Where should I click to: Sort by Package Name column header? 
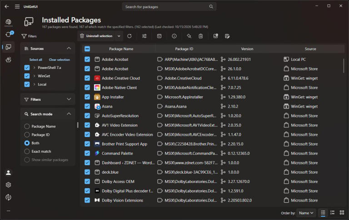point(121,49)
